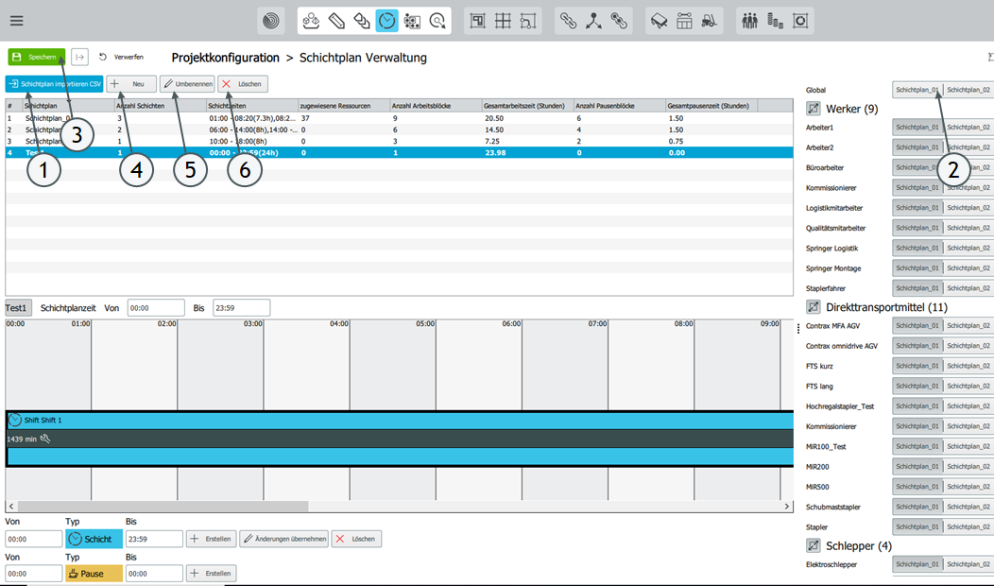Open the grid layout icon in toolbar
The image size is (994, 586).
tap(504, 20)
